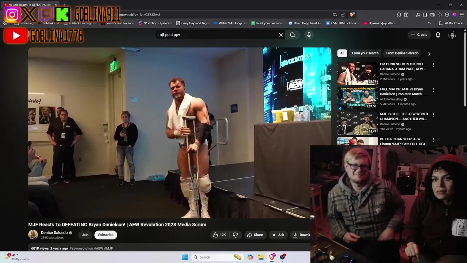
Task: Open Down Dog bookmark
Action: [x=305, y=23]
